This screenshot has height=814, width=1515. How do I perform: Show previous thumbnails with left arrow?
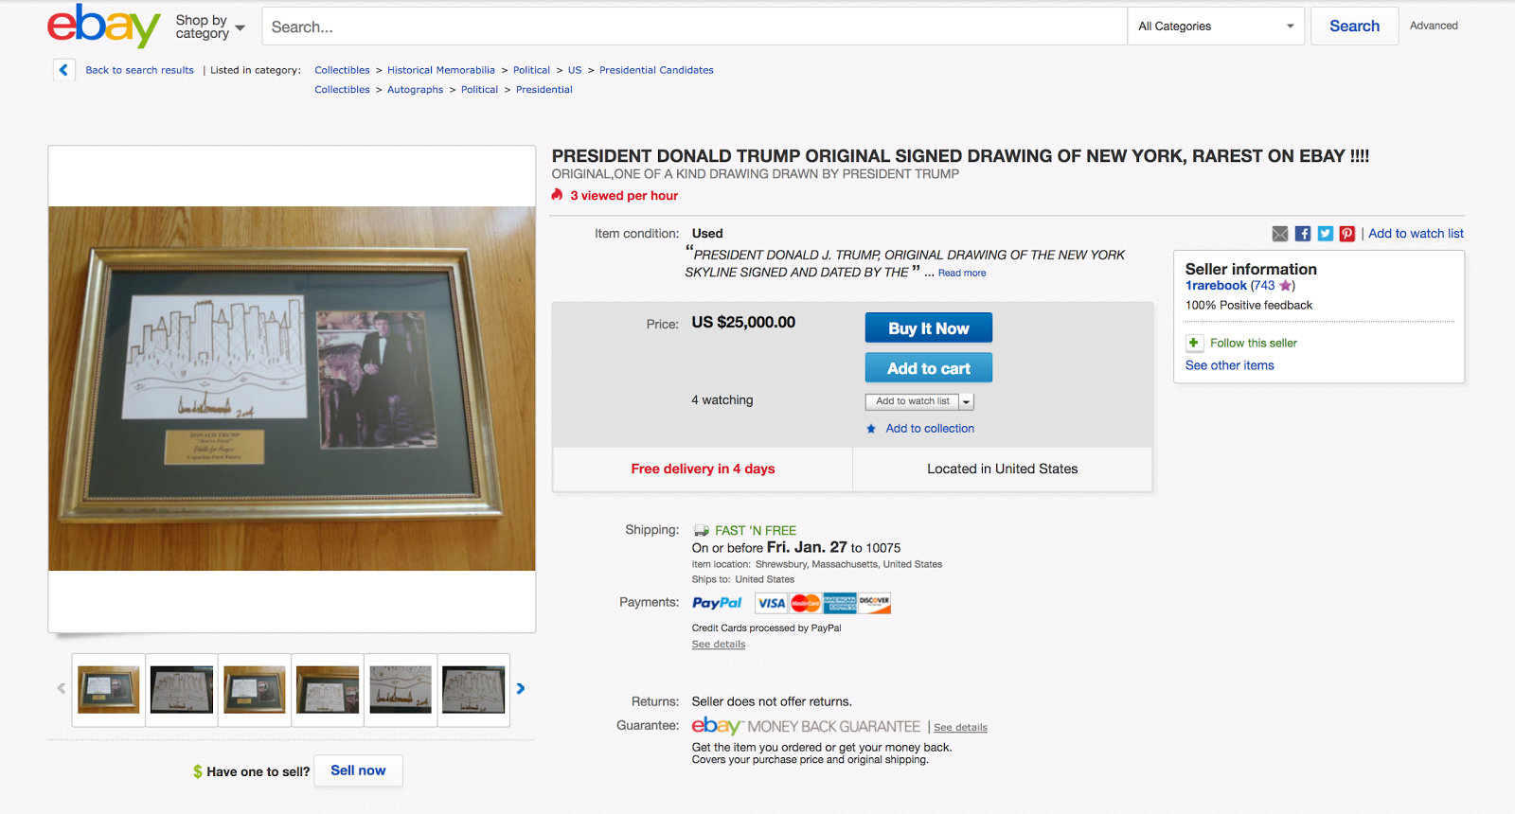[x=62, y=689]
